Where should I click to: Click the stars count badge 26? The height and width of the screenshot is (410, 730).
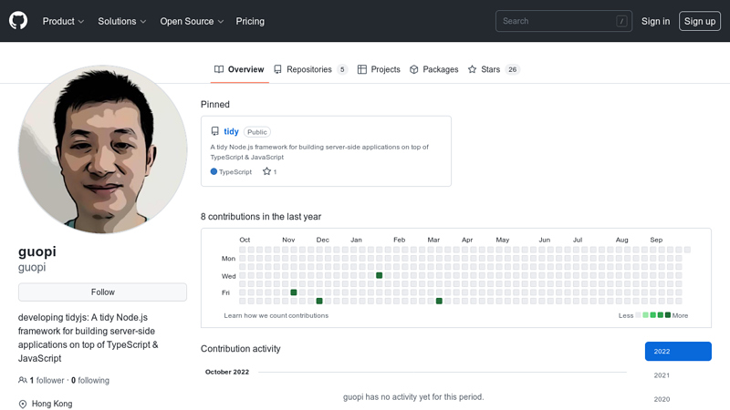(512, 69)
